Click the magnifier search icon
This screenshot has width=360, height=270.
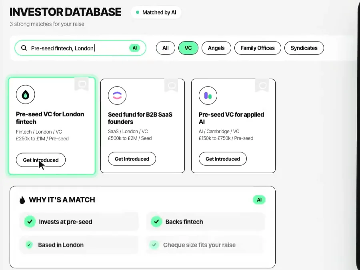(24, 48)
